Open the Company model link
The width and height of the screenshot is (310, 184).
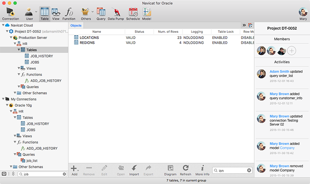coord(287,148)
